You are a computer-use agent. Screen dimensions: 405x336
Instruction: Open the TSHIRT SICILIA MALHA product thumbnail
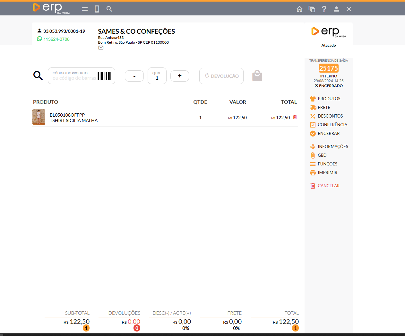pos(39,117)
